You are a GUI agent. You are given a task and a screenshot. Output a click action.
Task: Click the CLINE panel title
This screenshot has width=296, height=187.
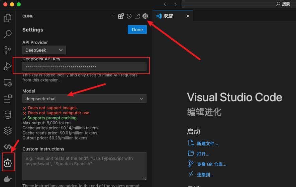(28, 16)
